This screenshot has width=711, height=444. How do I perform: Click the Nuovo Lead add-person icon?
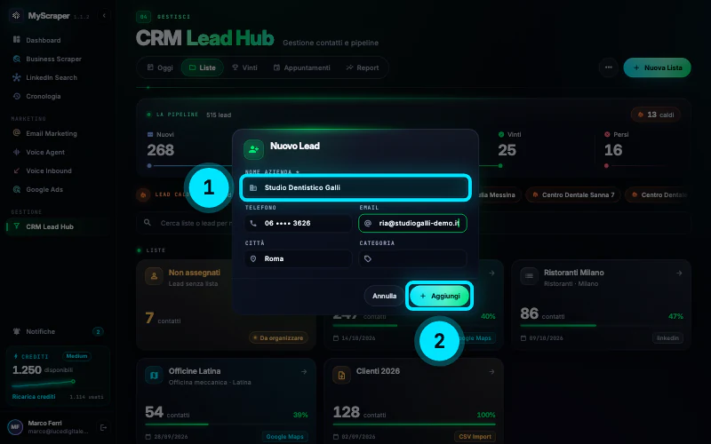point(253,149)
